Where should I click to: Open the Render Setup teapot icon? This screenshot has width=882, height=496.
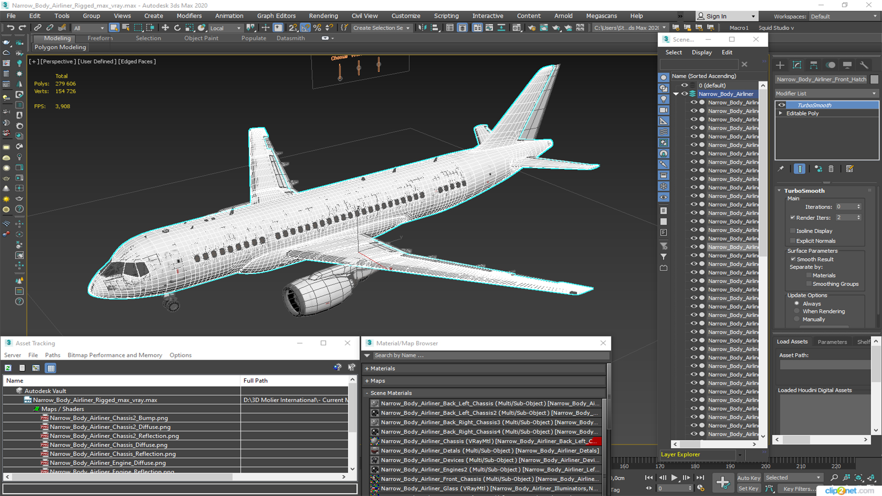point(532,28)
